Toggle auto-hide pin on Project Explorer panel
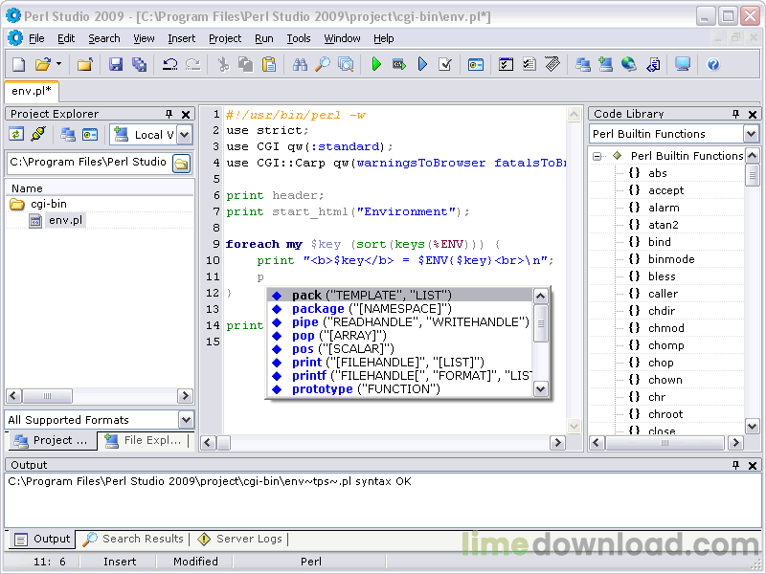The height and width of the screenshot is (574, 766). click(x=169, y=114)
